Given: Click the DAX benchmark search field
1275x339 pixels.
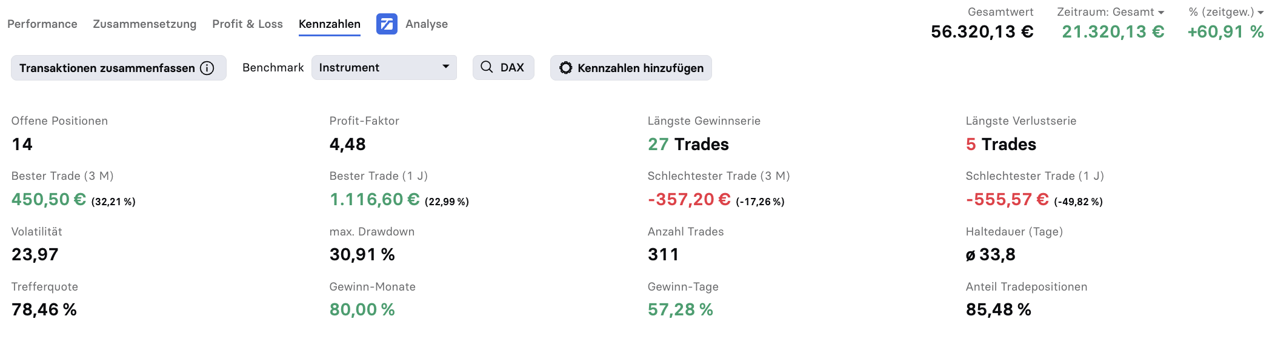Looking at the screenshot, I should (504, 68).
